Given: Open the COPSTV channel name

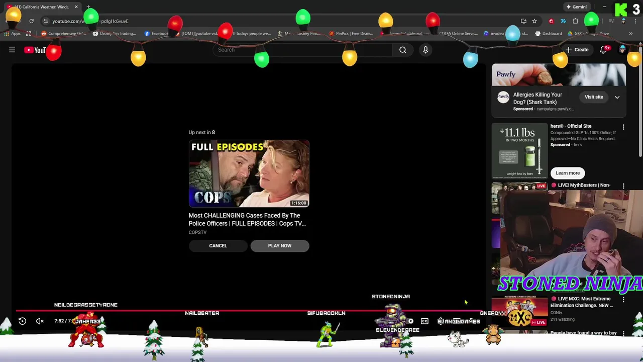Looking at the screenshot, I should 197,232.
